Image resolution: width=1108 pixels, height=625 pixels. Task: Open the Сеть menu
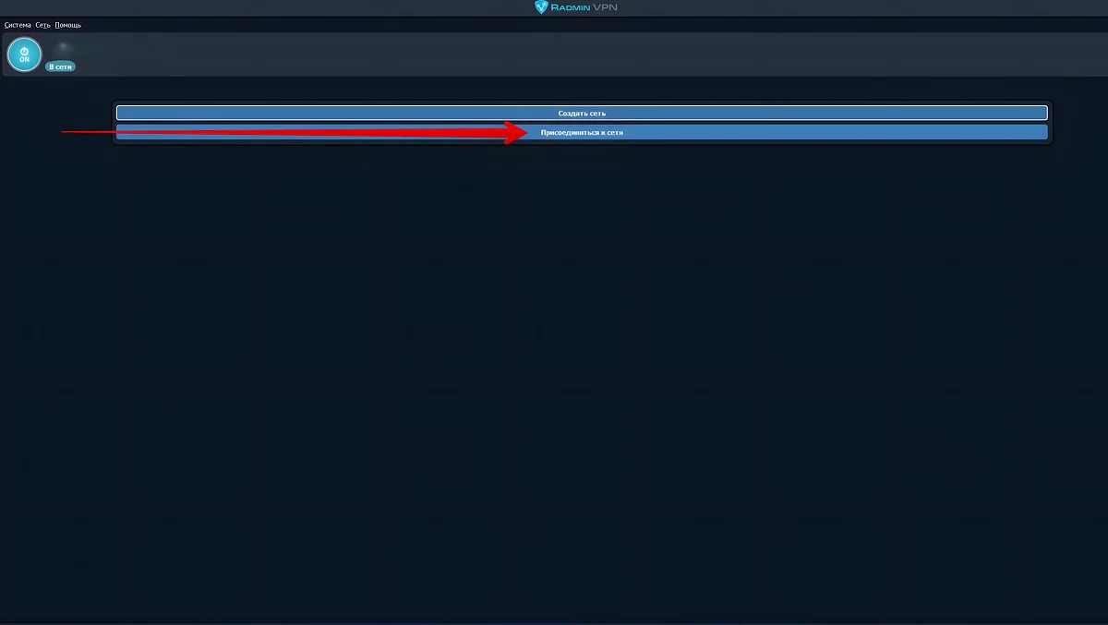[x=42, y=25]
